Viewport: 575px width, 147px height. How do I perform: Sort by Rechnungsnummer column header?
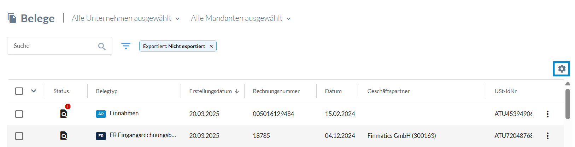(276, 91)
